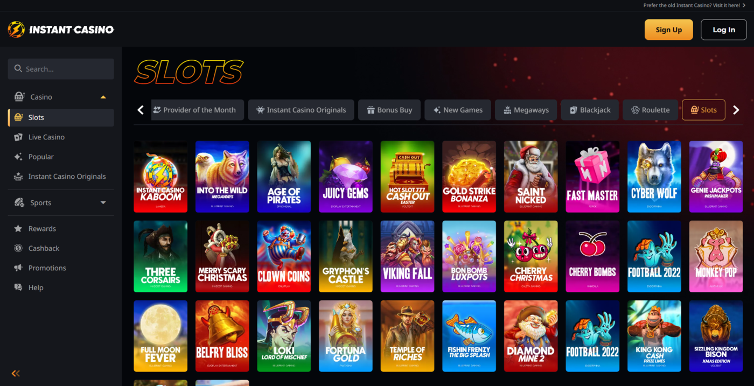Click the Popular sparkle icon
Viewport: 754px width, 386px height.
pyautogui.click(x=18, y=157)
